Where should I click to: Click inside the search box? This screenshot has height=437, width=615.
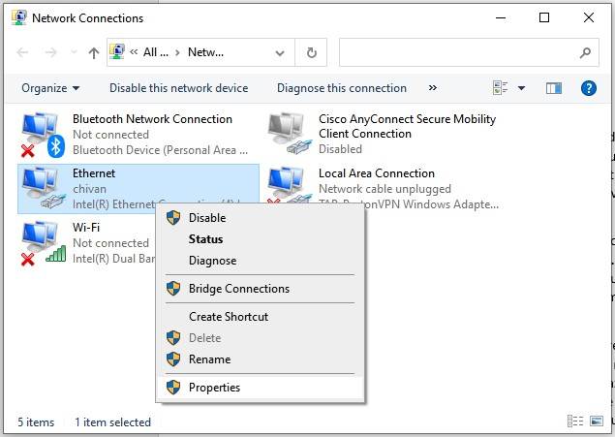point(460,53)
